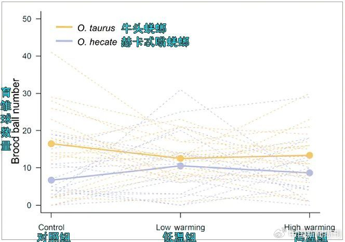The width and height of the screenshot is (345, 242).
Task: Click the purple O. hecate point at Low warming
Action: pyautogui.click(x=180, y=166)
